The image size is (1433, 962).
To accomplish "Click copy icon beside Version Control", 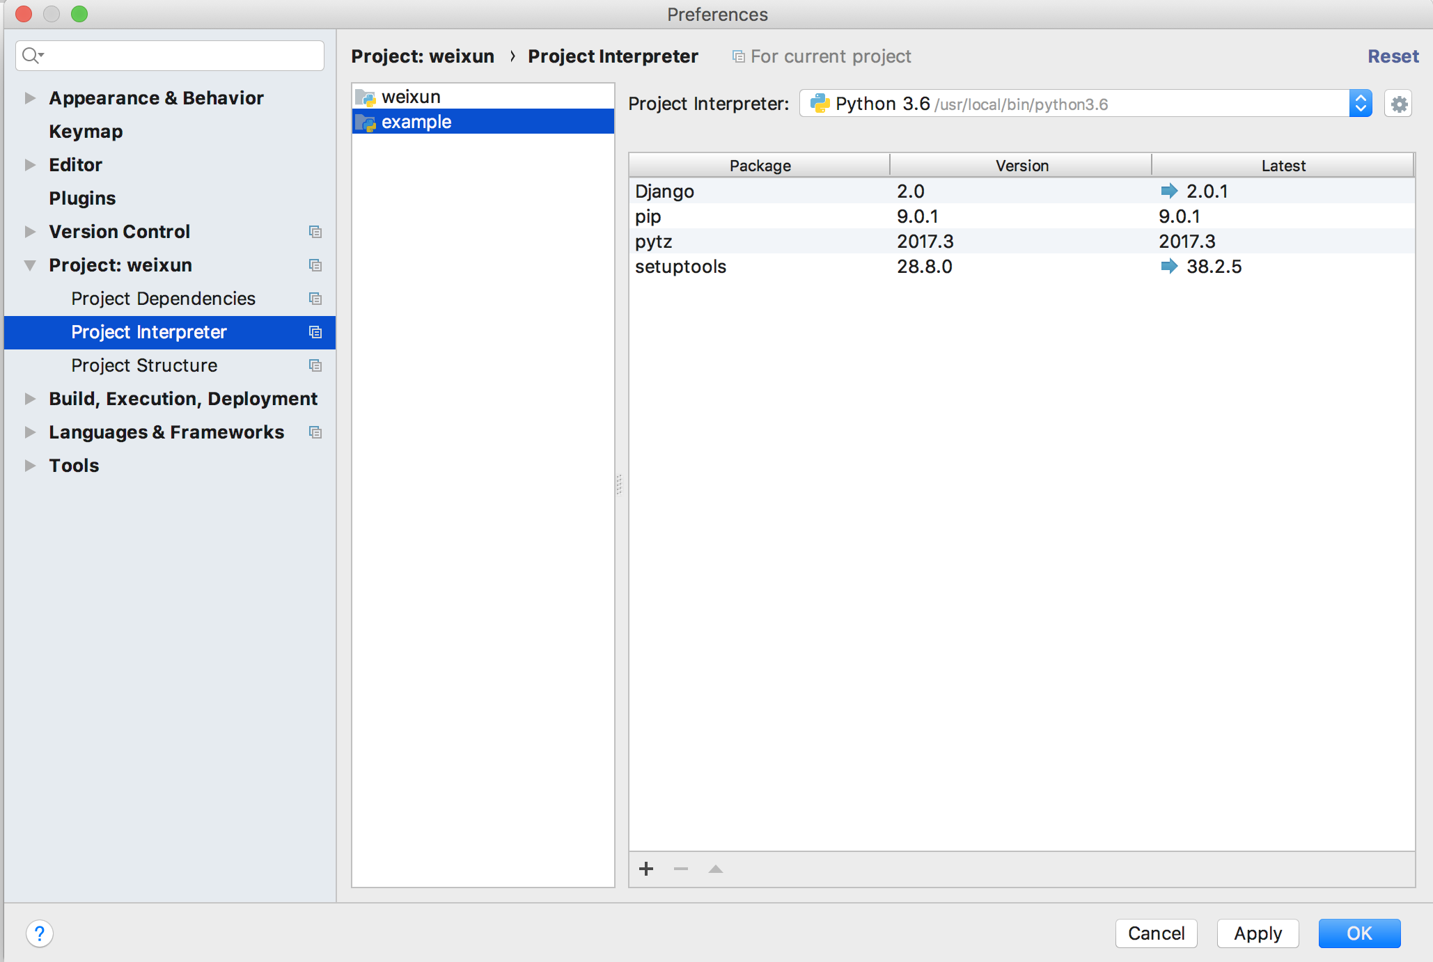I will click(315, 232).
